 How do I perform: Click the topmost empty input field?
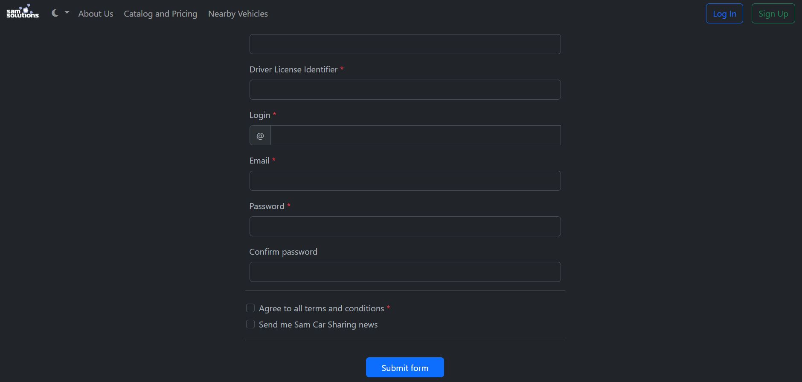[x=405, y=44]
